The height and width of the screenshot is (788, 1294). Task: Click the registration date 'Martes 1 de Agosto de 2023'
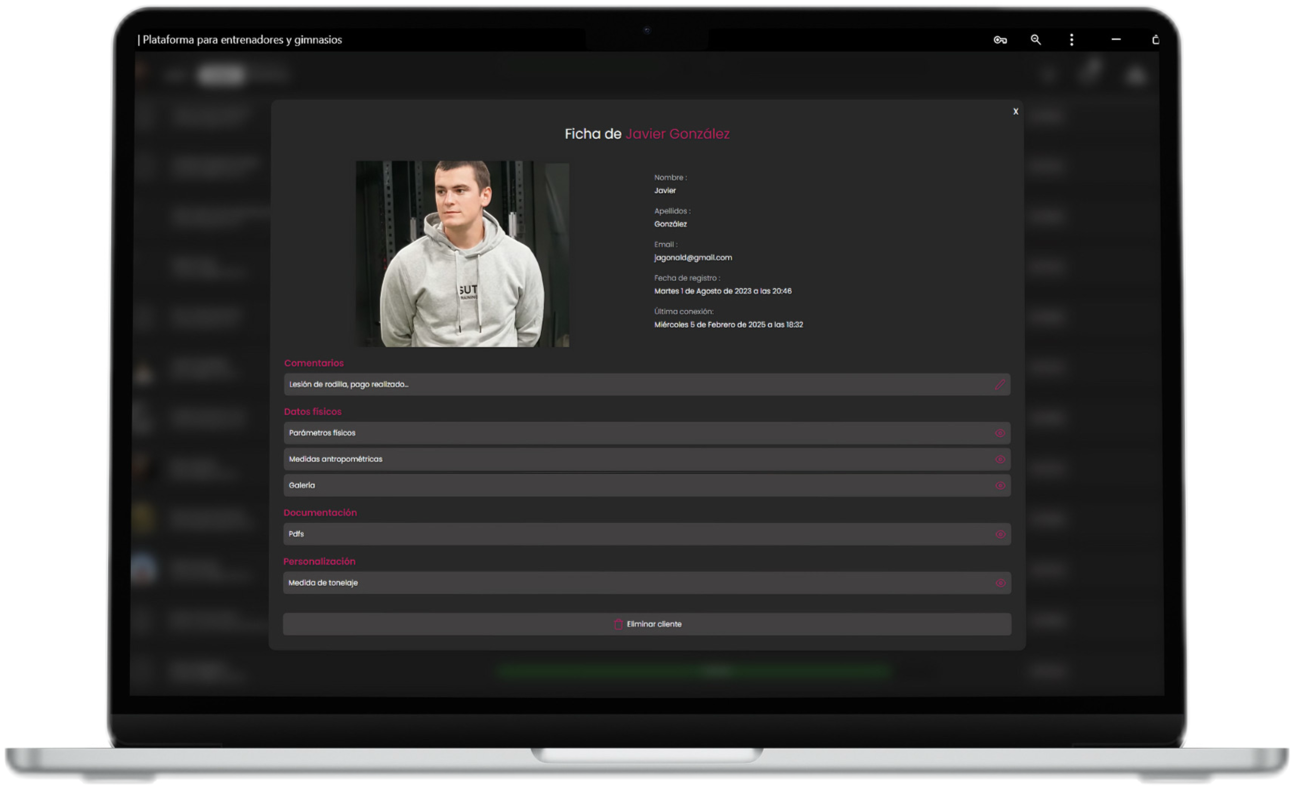coord(723,291)
